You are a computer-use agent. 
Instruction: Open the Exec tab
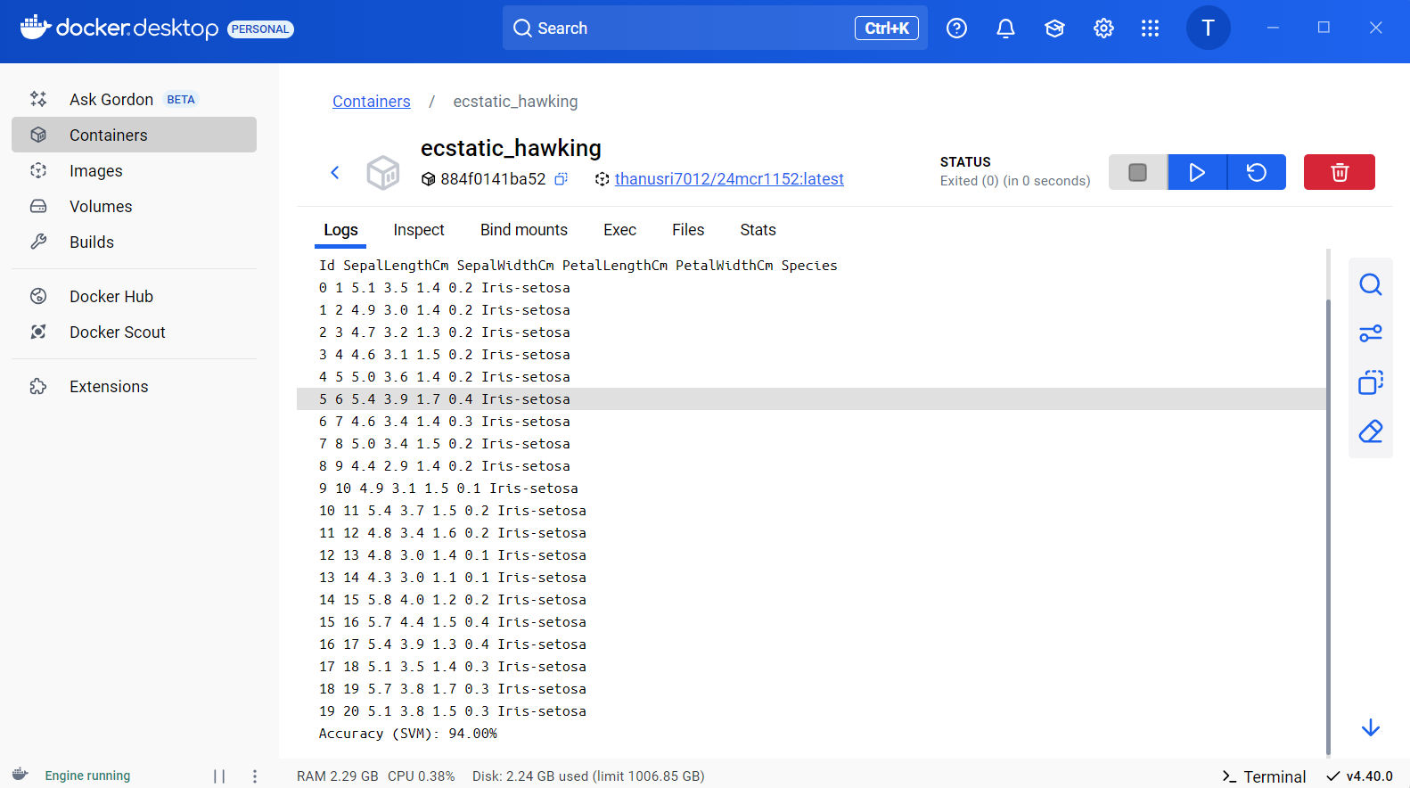pos(619,230)
